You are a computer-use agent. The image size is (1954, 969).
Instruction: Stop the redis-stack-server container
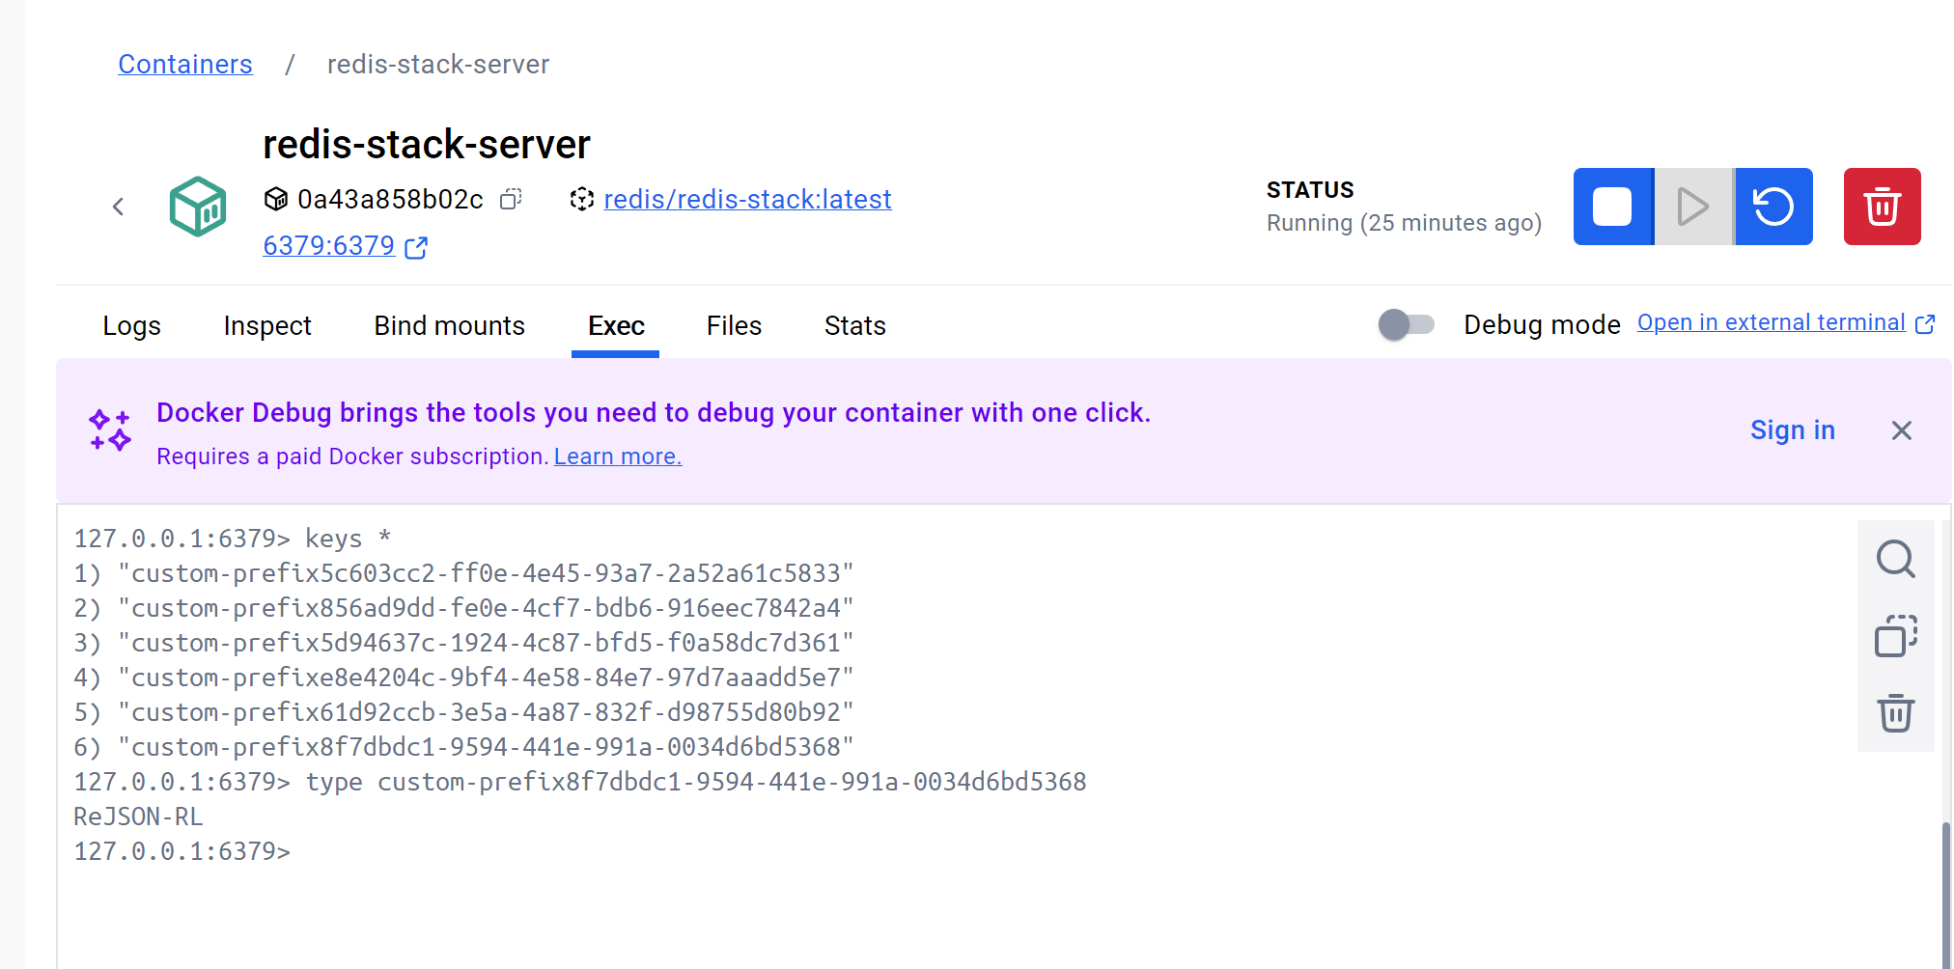(1612, 207)
